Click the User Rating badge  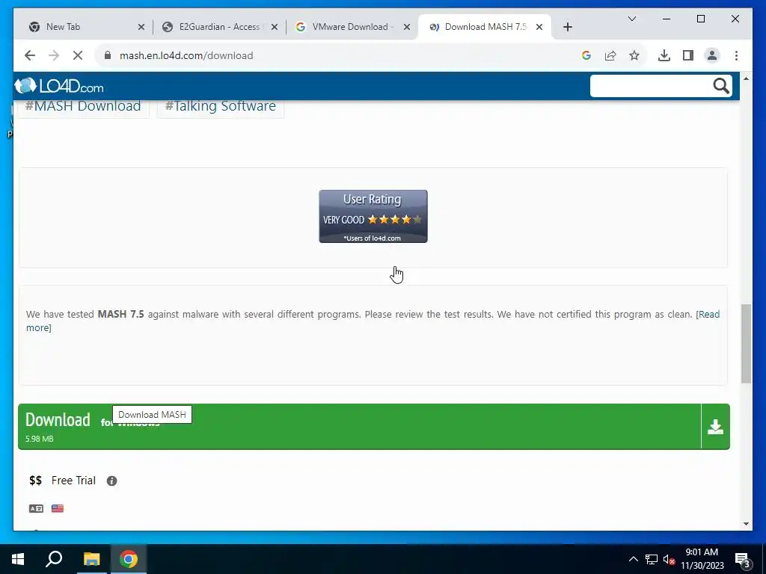coord(373,216)
